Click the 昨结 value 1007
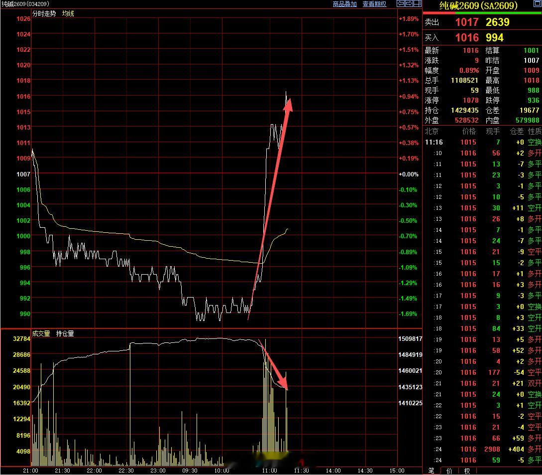The image size is (542, 475). click(532, 61)
